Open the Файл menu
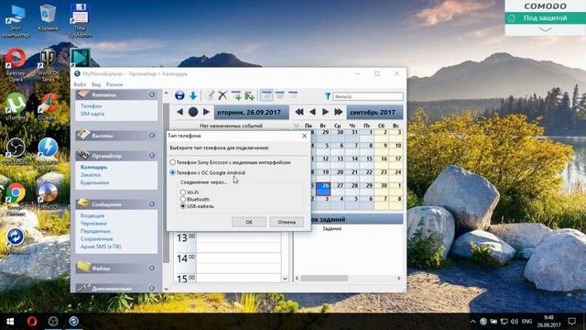The image size is (586, 330). pos(80,84)
